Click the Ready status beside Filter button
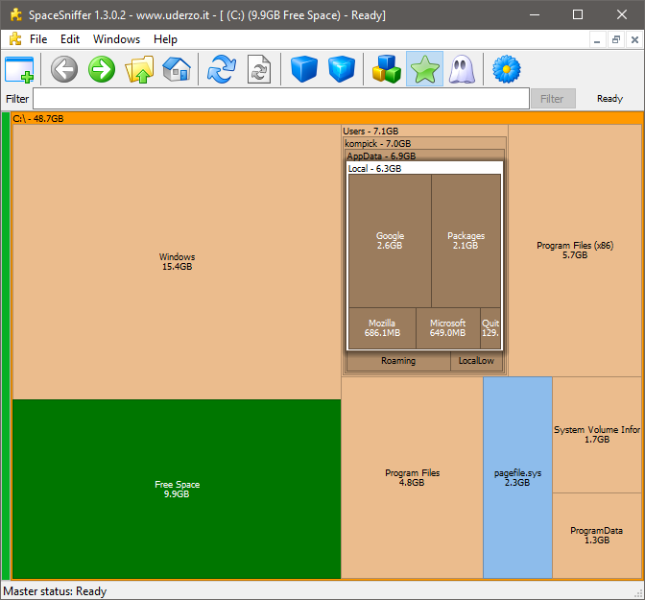 tap(609, 99)
